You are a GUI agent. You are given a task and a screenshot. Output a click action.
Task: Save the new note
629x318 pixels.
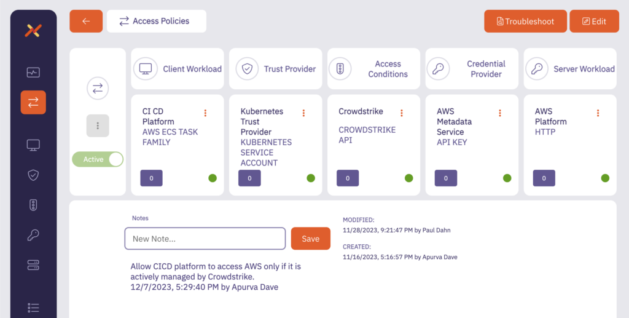coord(310,239)
